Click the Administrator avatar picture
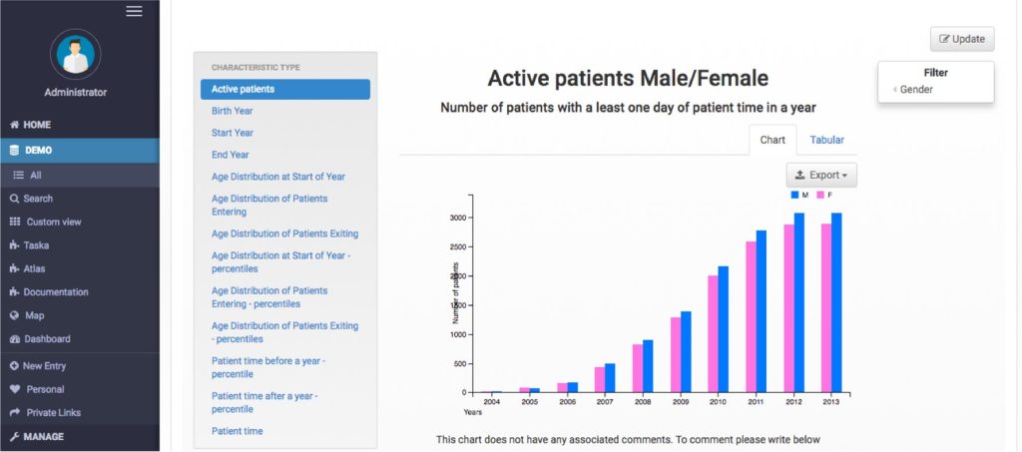Screen dimensions: 1022x452 click(x=75, y=55)
